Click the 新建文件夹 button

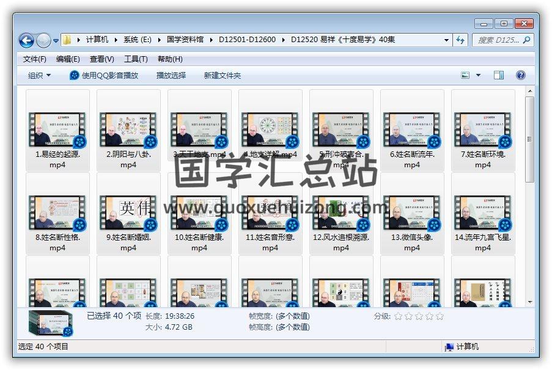click(x=222, y=75)
